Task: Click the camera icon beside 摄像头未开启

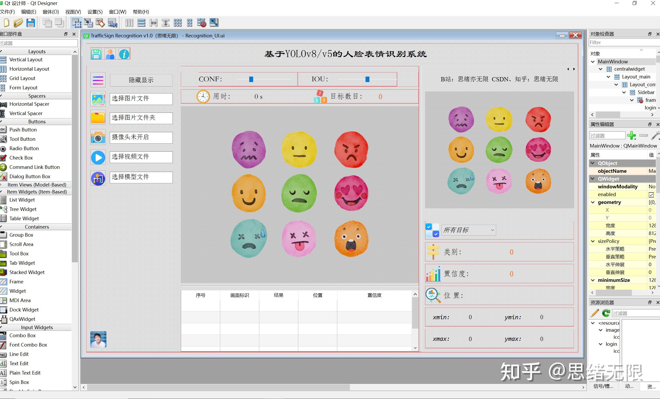Action: [98, 137]
